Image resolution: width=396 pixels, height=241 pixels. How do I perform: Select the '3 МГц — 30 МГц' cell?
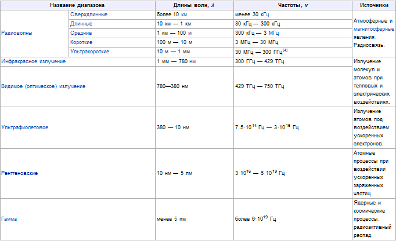293,42
